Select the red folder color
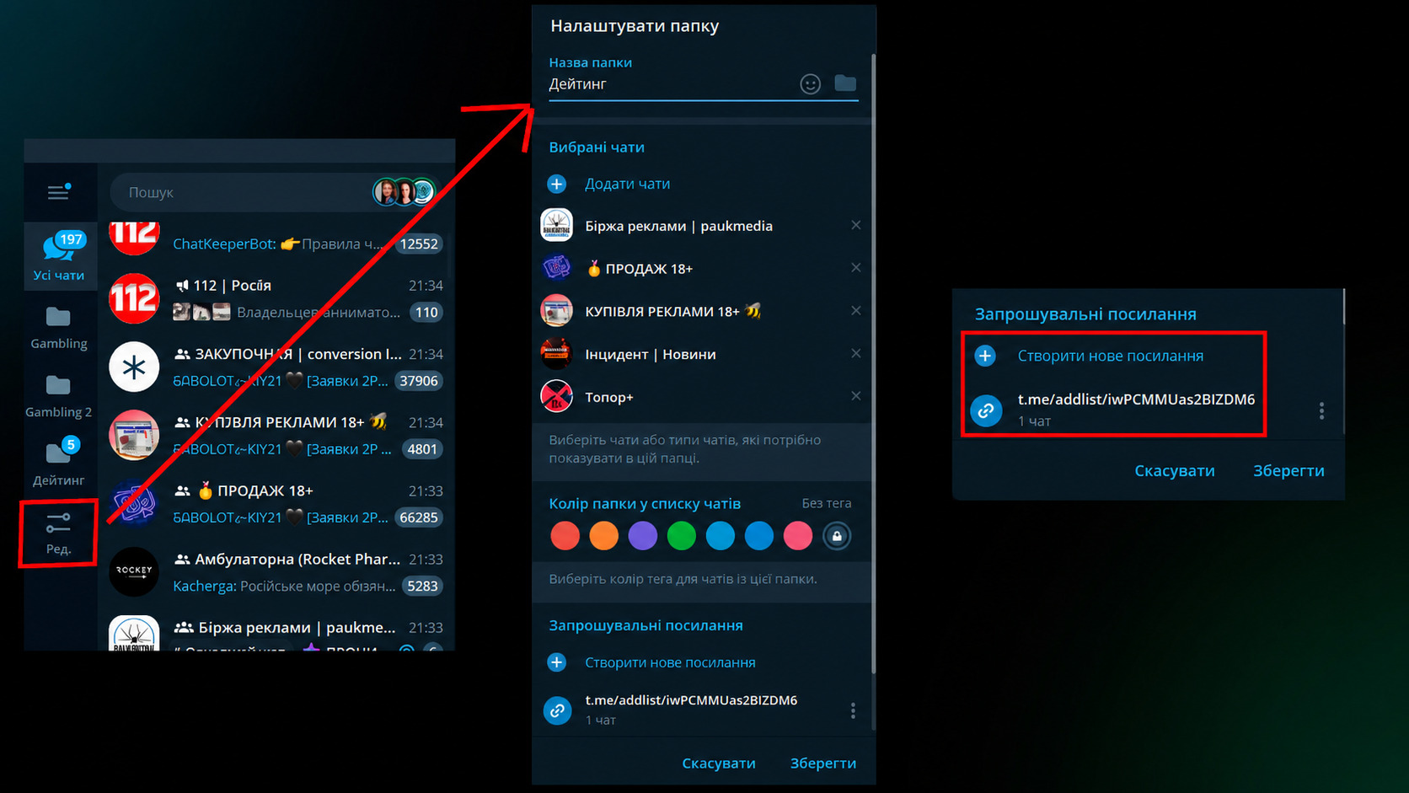The width and height of the screenshot is (1409, 793). [x=565, y=535]
